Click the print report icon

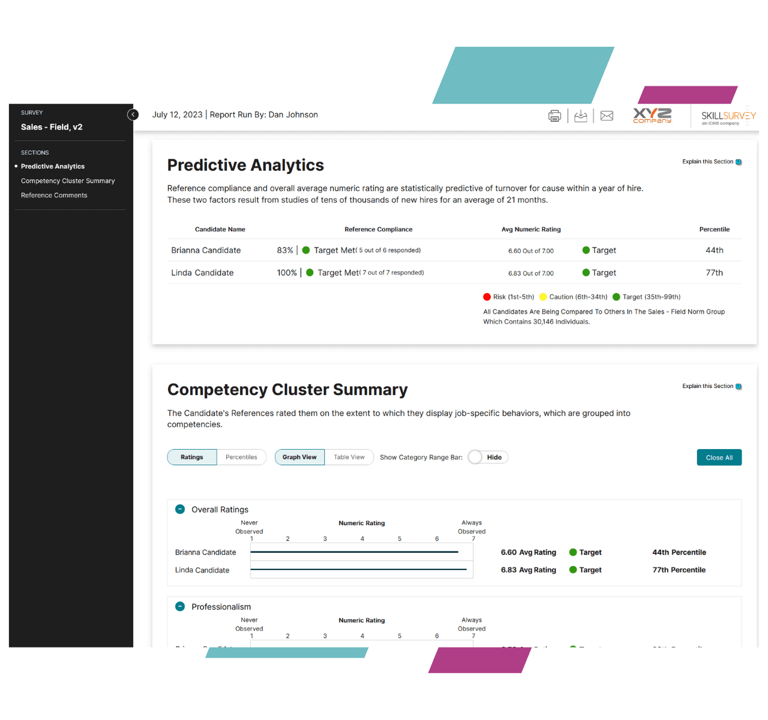click(x=554, y=116)
